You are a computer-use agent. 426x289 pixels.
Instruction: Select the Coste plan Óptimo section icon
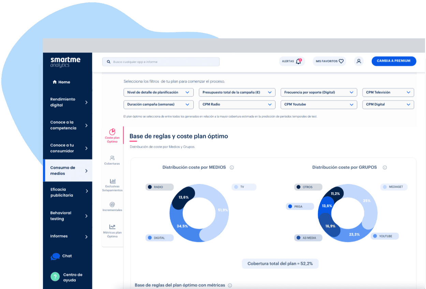(112, 131)
